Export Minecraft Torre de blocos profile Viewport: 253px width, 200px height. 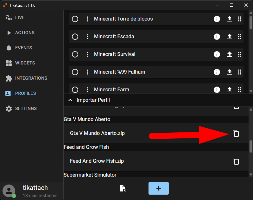(x=230, y=19)
